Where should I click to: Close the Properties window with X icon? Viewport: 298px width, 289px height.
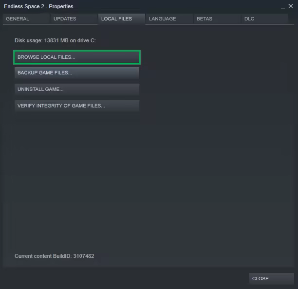(291, 6)
